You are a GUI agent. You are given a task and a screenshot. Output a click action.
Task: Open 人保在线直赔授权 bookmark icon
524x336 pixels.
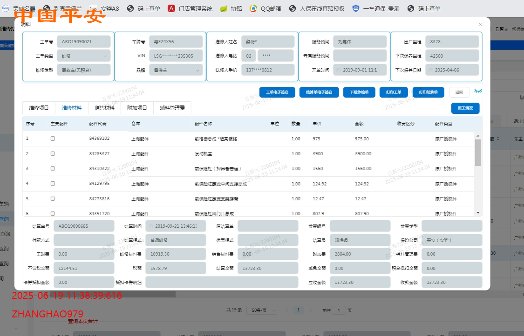293,9
